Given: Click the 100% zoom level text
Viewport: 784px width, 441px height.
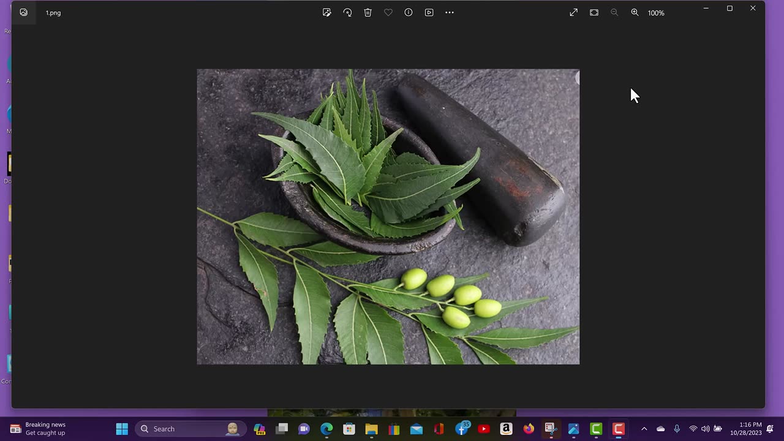Looking at the screenshot, I should [656, 13].
